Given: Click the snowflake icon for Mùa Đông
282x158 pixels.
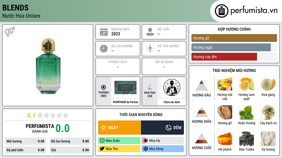Looking at the screenshot, I should click(146, 149).
